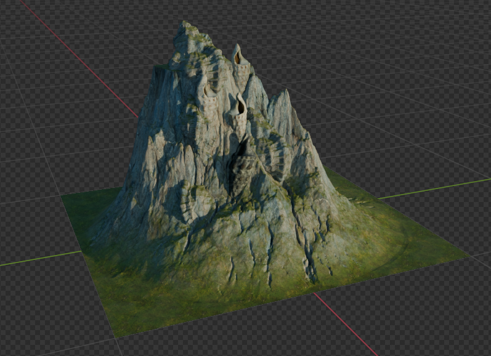Select the left corner of the grass plane

(63, 197)
